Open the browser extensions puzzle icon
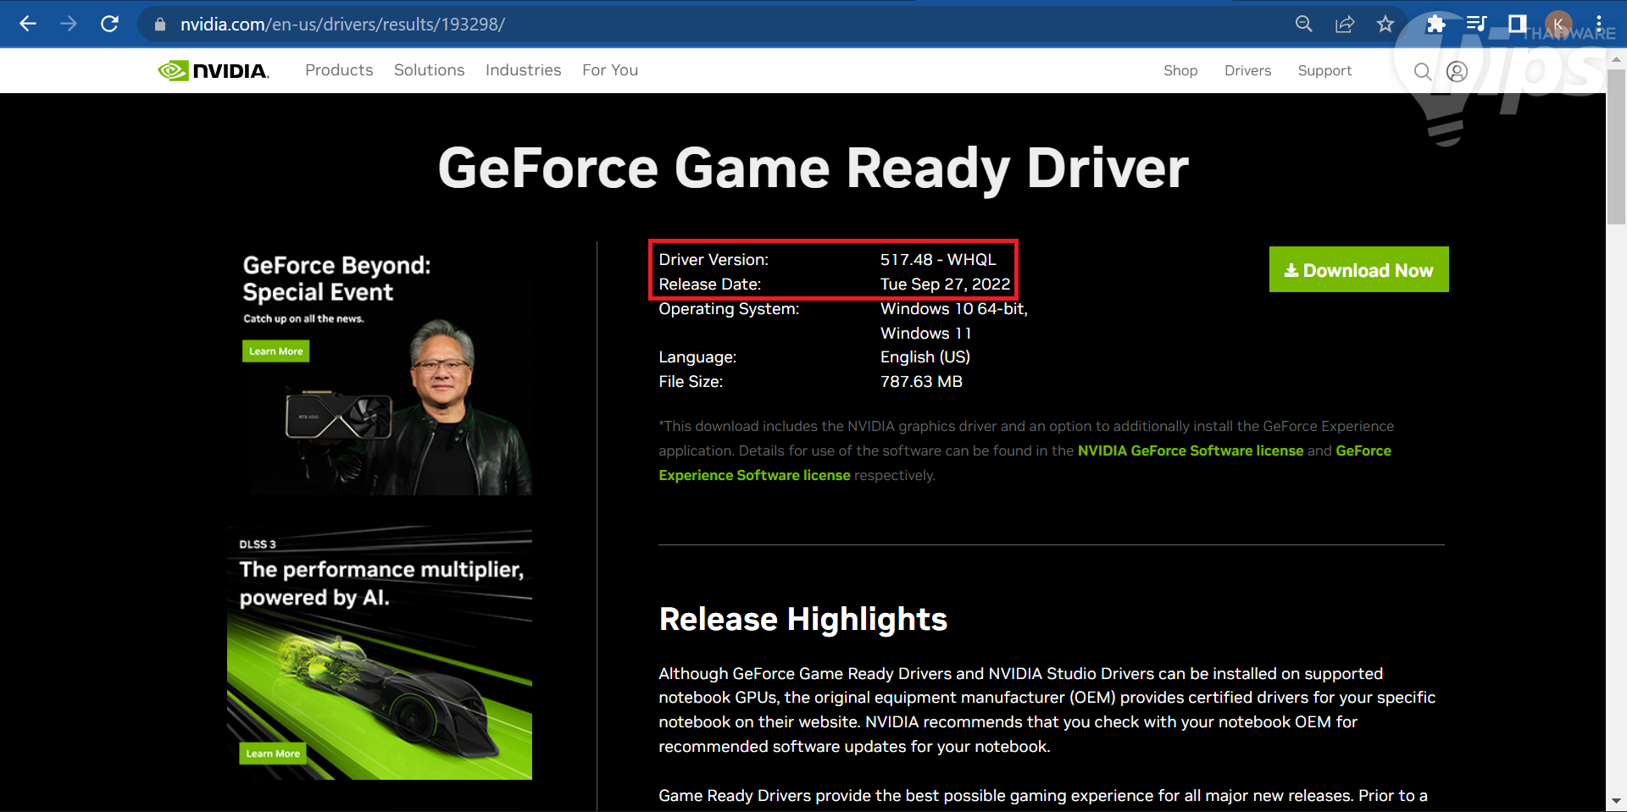This screenshot has height=812, width=1627. [1435, 24]
